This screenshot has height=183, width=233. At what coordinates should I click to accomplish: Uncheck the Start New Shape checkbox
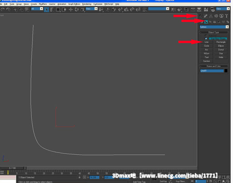(206, 38)
